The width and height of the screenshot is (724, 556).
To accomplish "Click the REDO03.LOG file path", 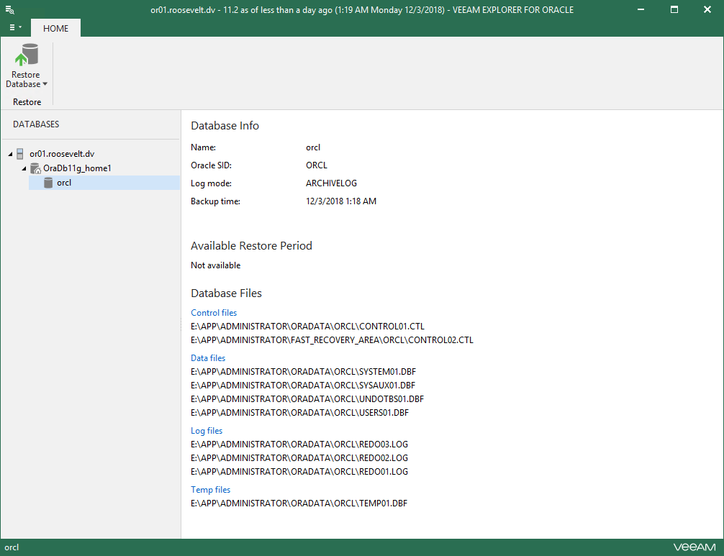I will coord(299,445).
